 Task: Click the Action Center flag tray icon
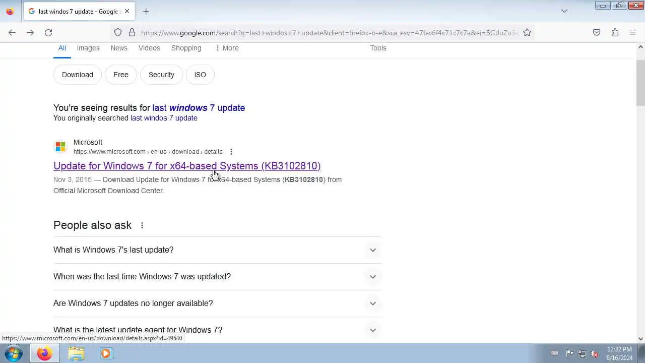569,353
